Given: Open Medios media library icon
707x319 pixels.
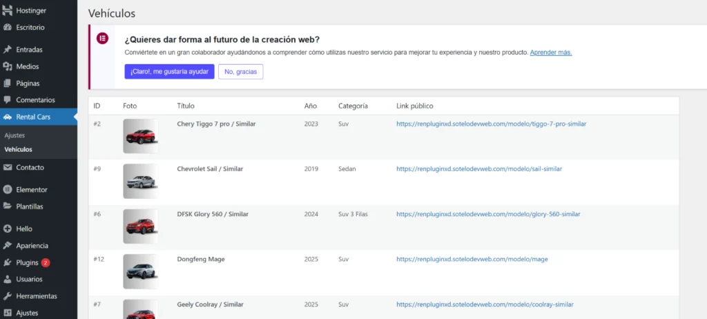Looking at the screenshot, I should tap(8, 66).
